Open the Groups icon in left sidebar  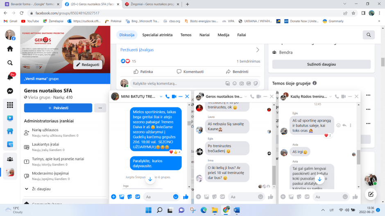coord(10,159)
